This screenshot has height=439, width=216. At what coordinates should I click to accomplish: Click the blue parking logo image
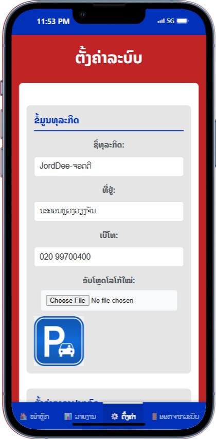tap(59, 341)
